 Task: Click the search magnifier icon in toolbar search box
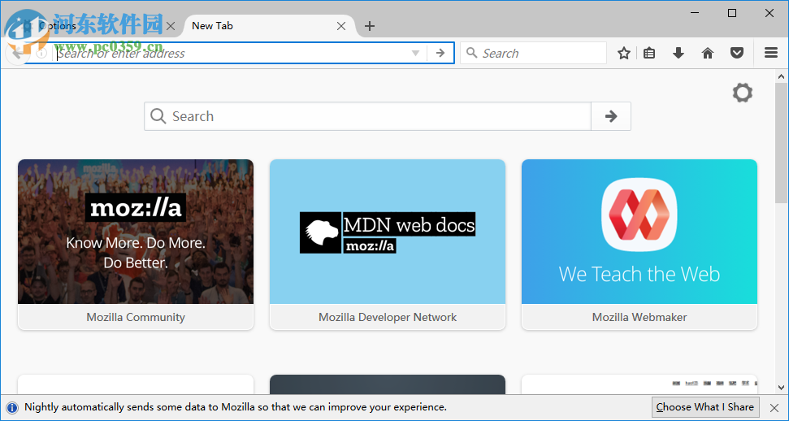click(471, 53)
